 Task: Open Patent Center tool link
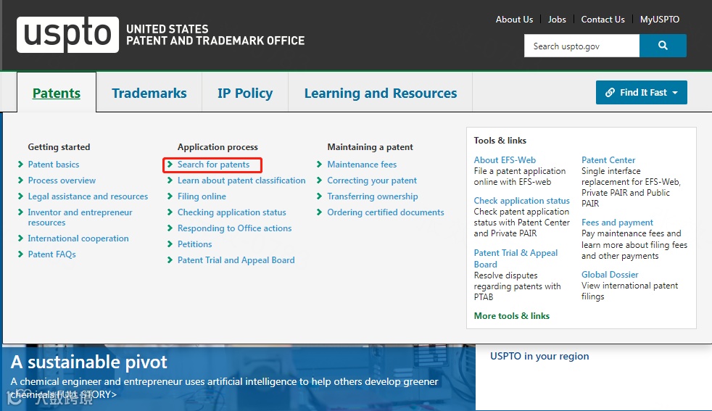click(x=608, y=160)
